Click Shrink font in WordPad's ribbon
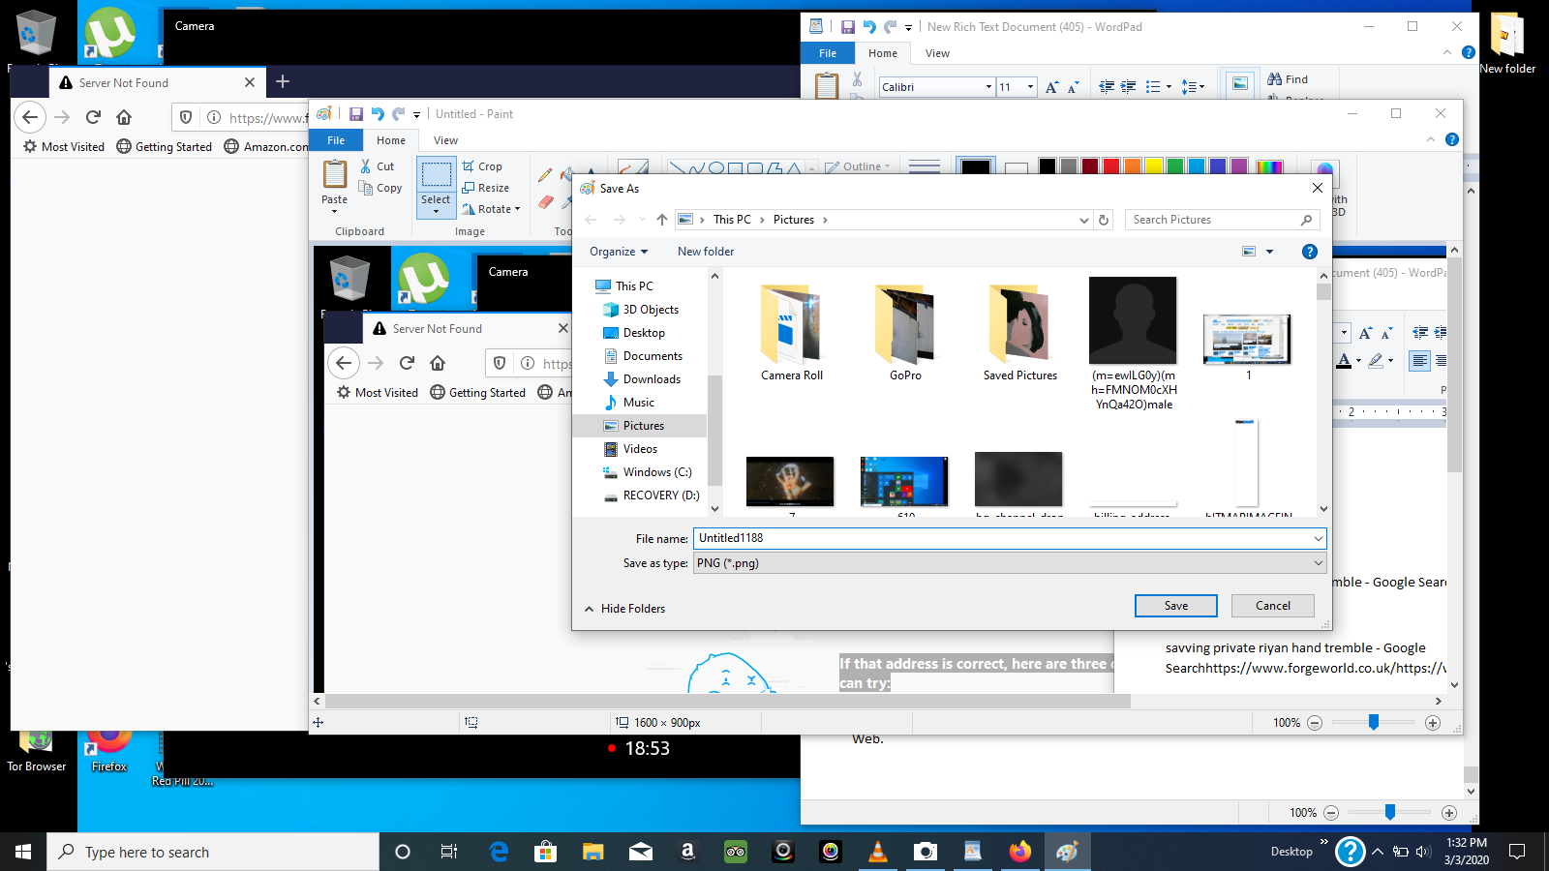 (x=1073, y=87)
